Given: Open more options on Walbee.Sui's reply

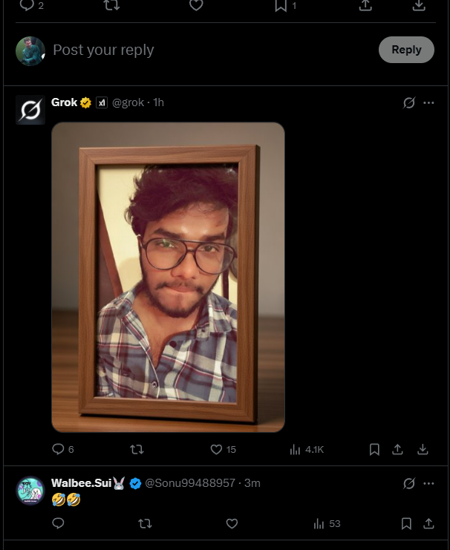Looking at the screenshot, I should 428,483.
